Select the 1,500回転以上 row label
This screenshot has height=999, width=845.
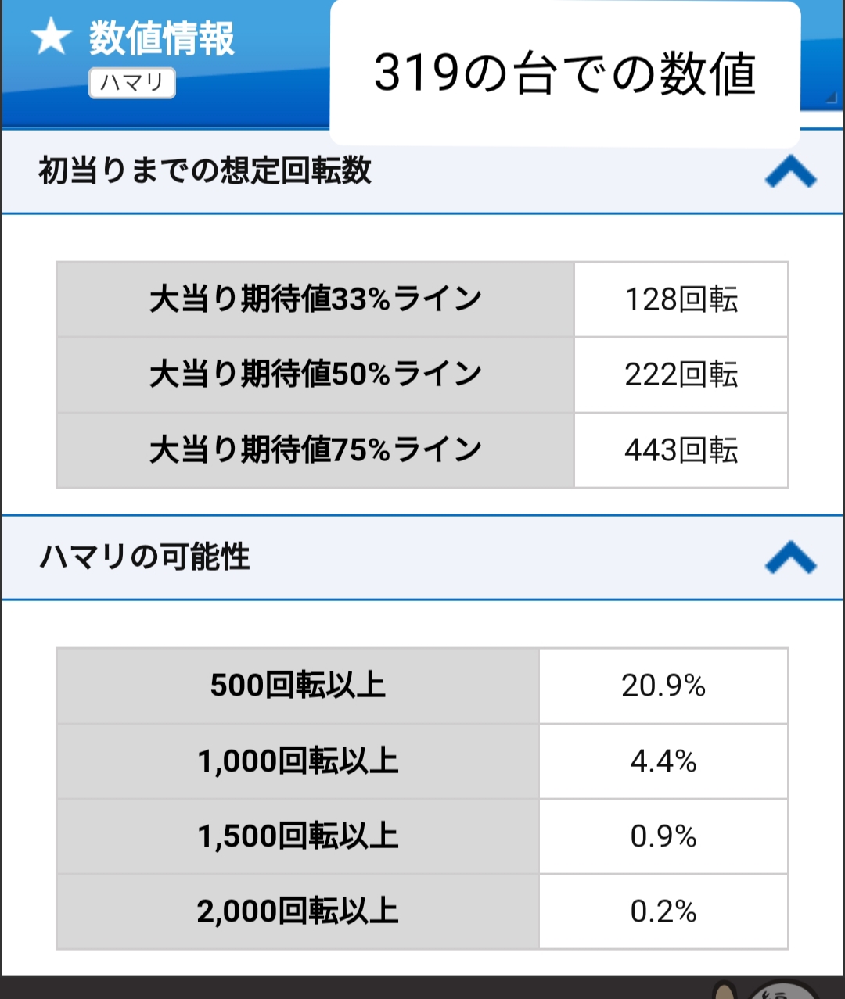pyautogui.click(x=298, y=836)
